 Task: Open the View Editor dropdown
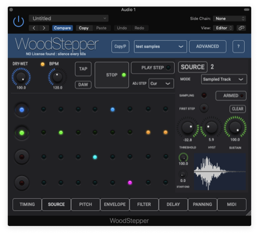[x=223, y=28]
